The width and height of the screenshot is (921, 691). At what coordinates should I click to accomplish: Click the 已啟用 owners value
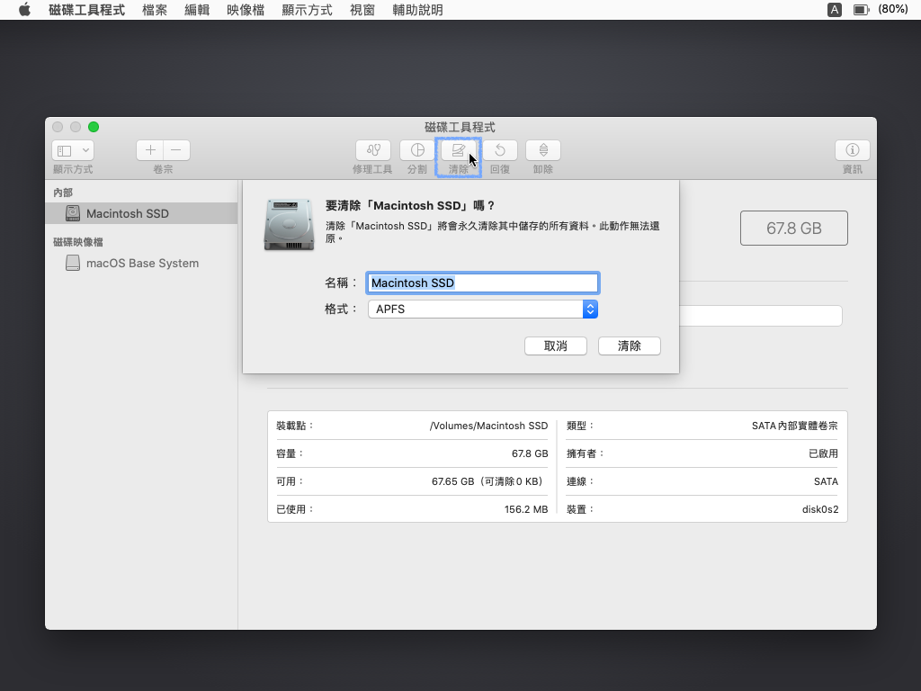[x=824, y=453]
